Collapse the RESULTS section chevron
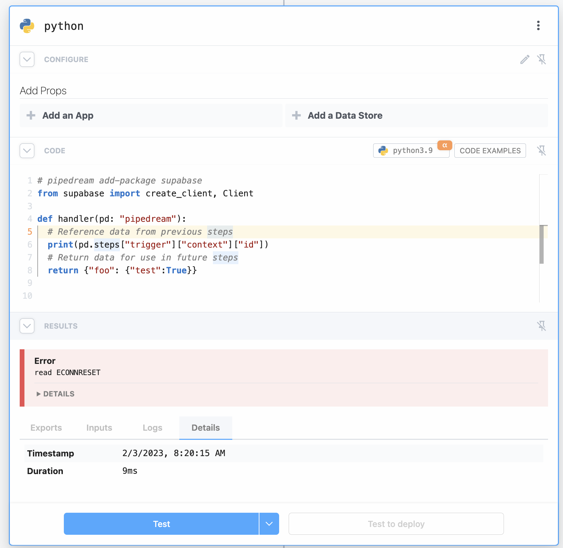563x548 pixels. point(27,326)
